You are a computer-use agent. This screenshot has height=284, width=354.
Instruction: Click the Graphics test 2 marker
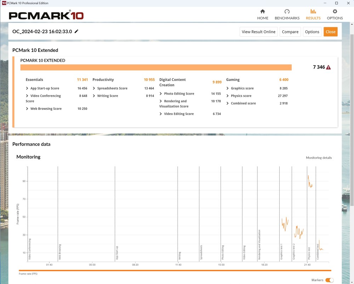point(294,252)
